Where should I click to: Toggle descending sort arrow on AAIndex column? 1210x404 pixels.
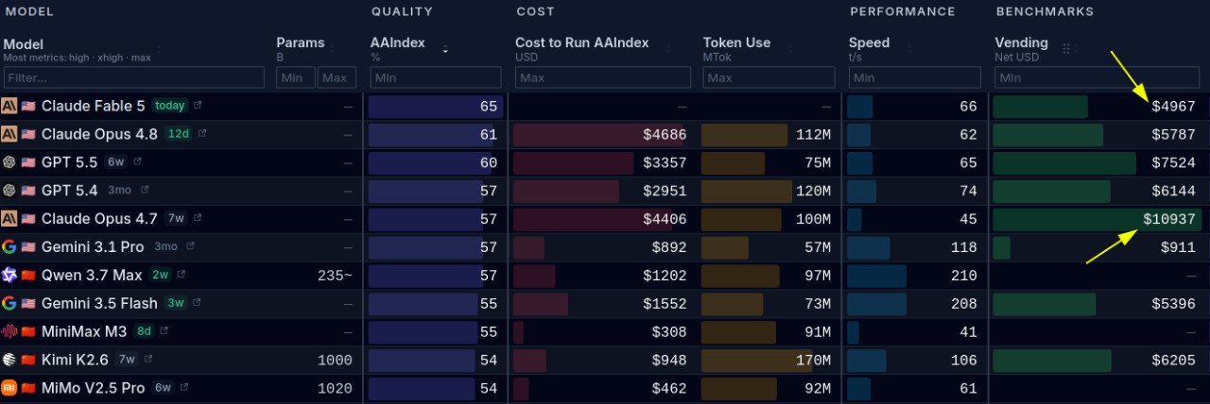click(x=445, y=50)
